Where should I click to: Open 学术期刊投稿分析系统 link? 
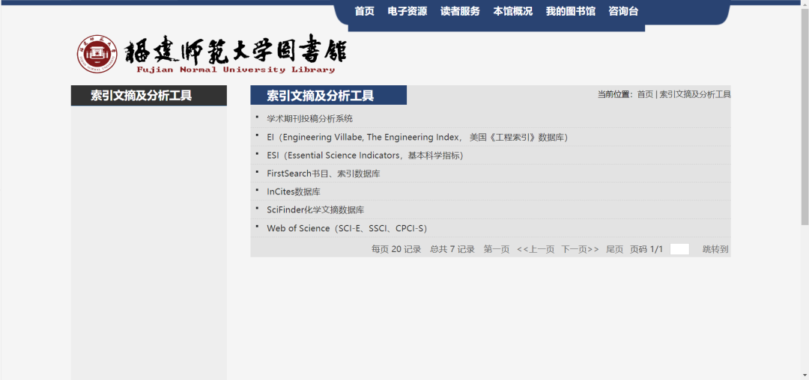309,118
